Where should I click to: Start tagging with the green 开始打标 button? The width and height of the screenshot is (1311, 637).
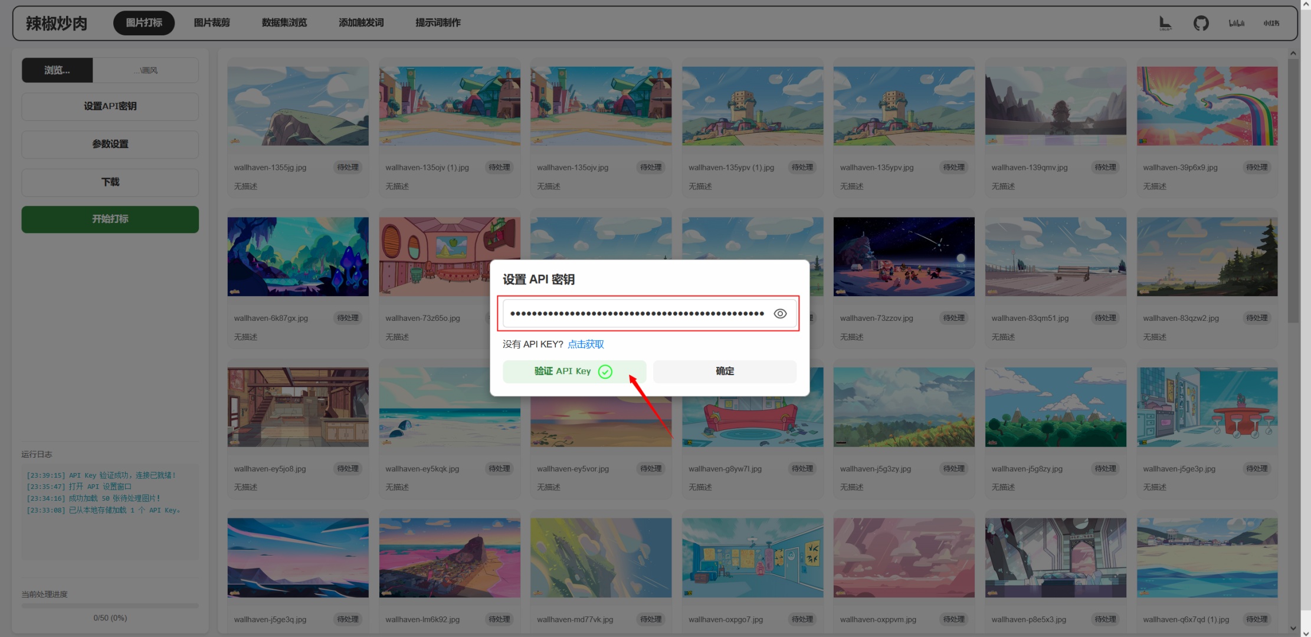pyautogui.click(x=110, y=219)
